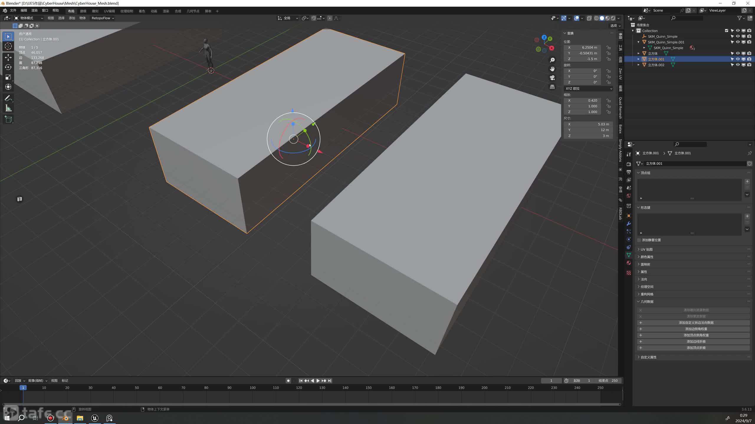Hide 立方体.002 with its eye icon

738,65
